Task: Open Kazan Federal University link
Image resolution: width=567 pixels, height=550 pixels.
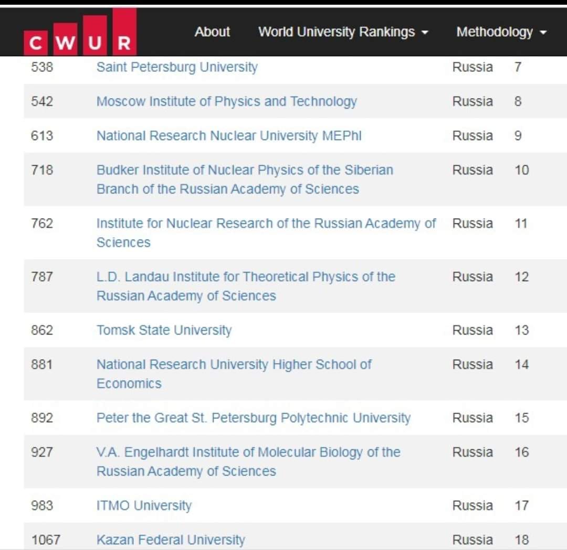Action: 171,540
